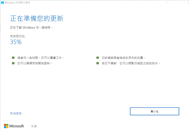Open the 支援 link
Viewport: 189px width, 131px height.
click(34, 126)
